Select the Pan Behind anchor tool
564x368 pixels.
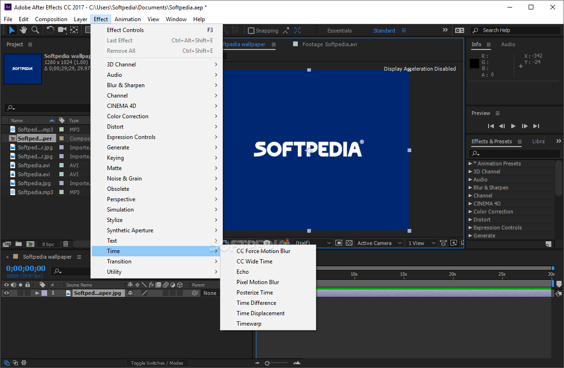point(74,30)
